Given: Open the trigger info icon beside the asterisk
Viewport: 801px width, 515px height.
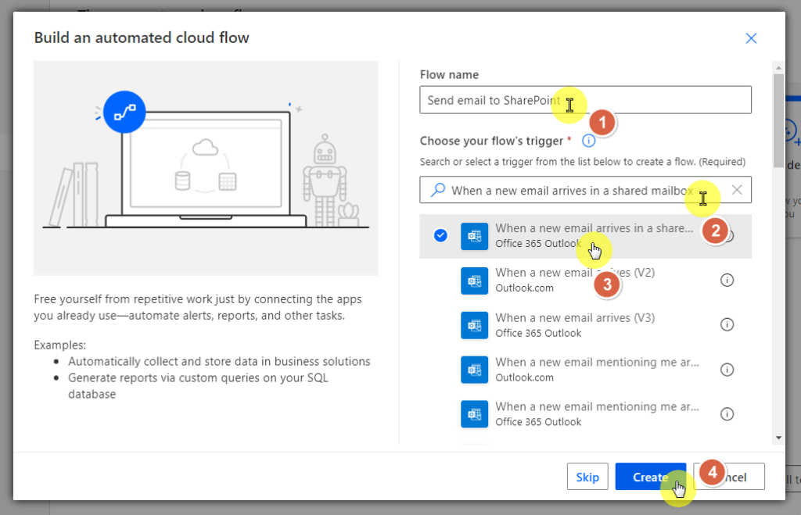Looking at the screenshot, I should click(588, 141).
